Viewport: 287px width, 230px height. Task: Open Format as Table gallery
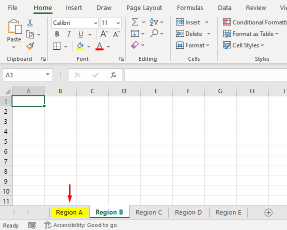coord(250,34)
